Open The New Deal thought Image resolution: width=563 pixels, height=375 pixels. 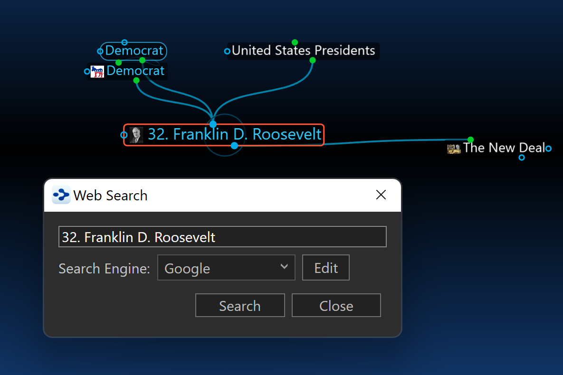[x=504, y=148]
